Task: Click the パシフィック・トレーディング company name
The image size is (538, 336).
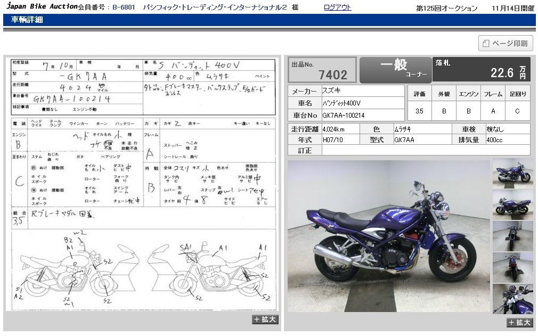Action: click(x=215, y=7)
